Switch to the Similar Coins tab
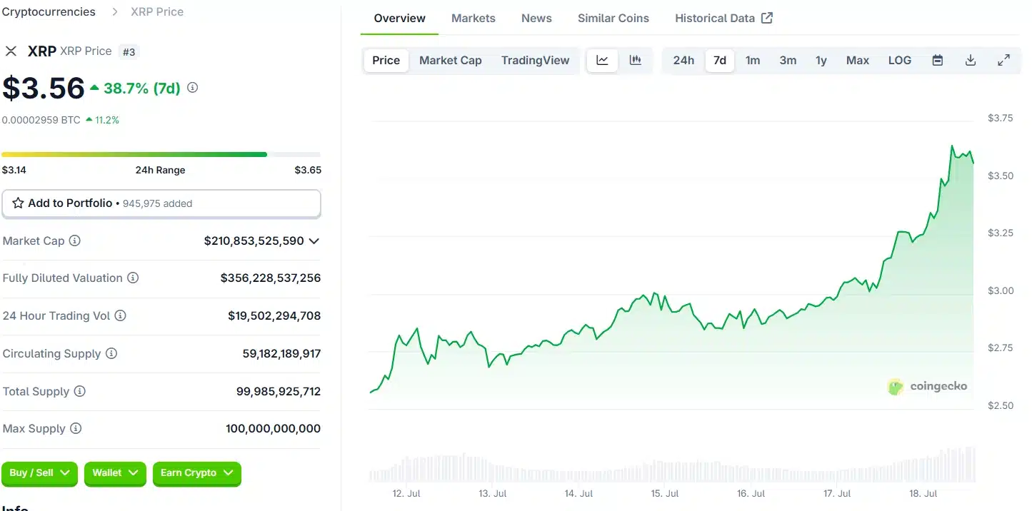 pyautogui.click(x=613, y=18)
